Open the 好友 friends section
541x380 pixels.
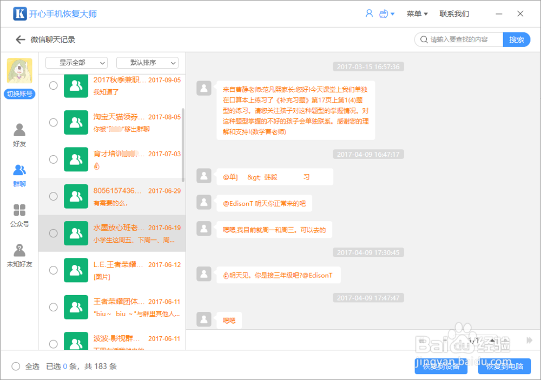click(19, 135)
